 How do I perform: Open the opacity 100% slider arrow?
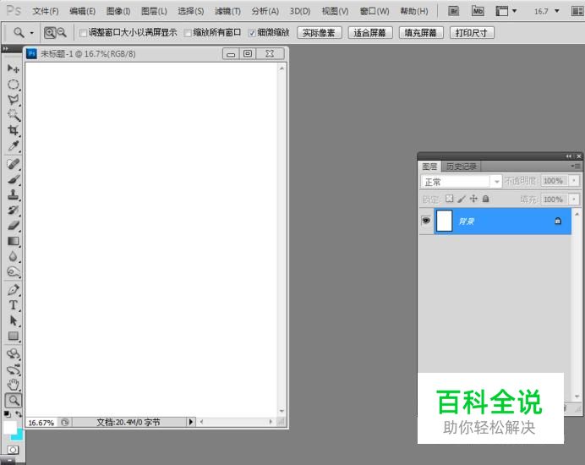pos(574,181)
